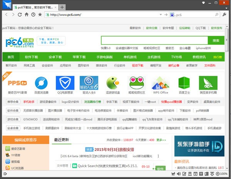
Task: Click the browser address bar URL
Action: [66, 15]
